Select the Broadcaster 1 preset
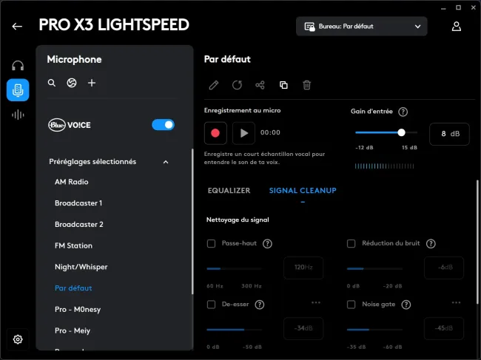 click(78, 203)
